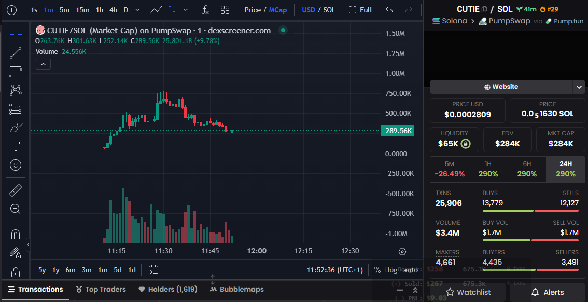This screenshot has height=302, width=588.
Task: Select the crosshair cursor tool
Action: click(x=16, y=35)
